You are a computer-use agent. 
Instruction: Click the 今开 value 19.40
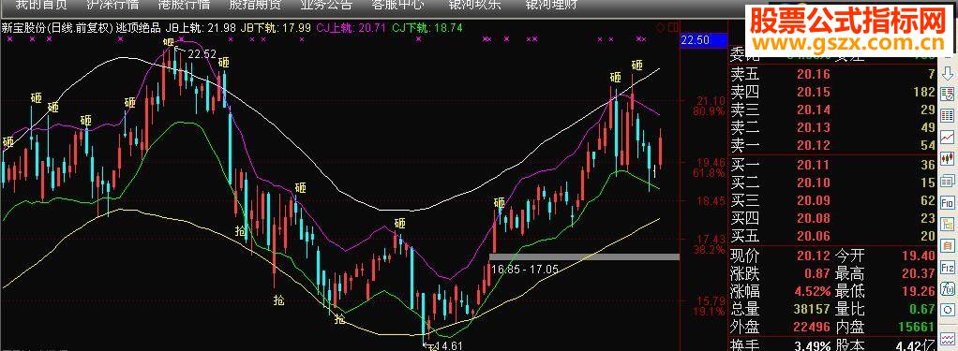click(x=919, y=256)
